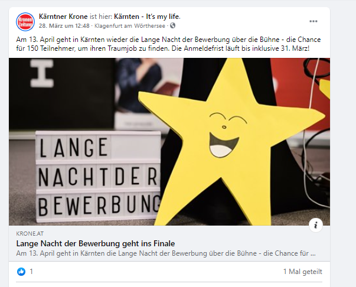Click the smiling yellow star in the preview image
The height and width of the screenshot is (287, 356).
click(230, 141)
